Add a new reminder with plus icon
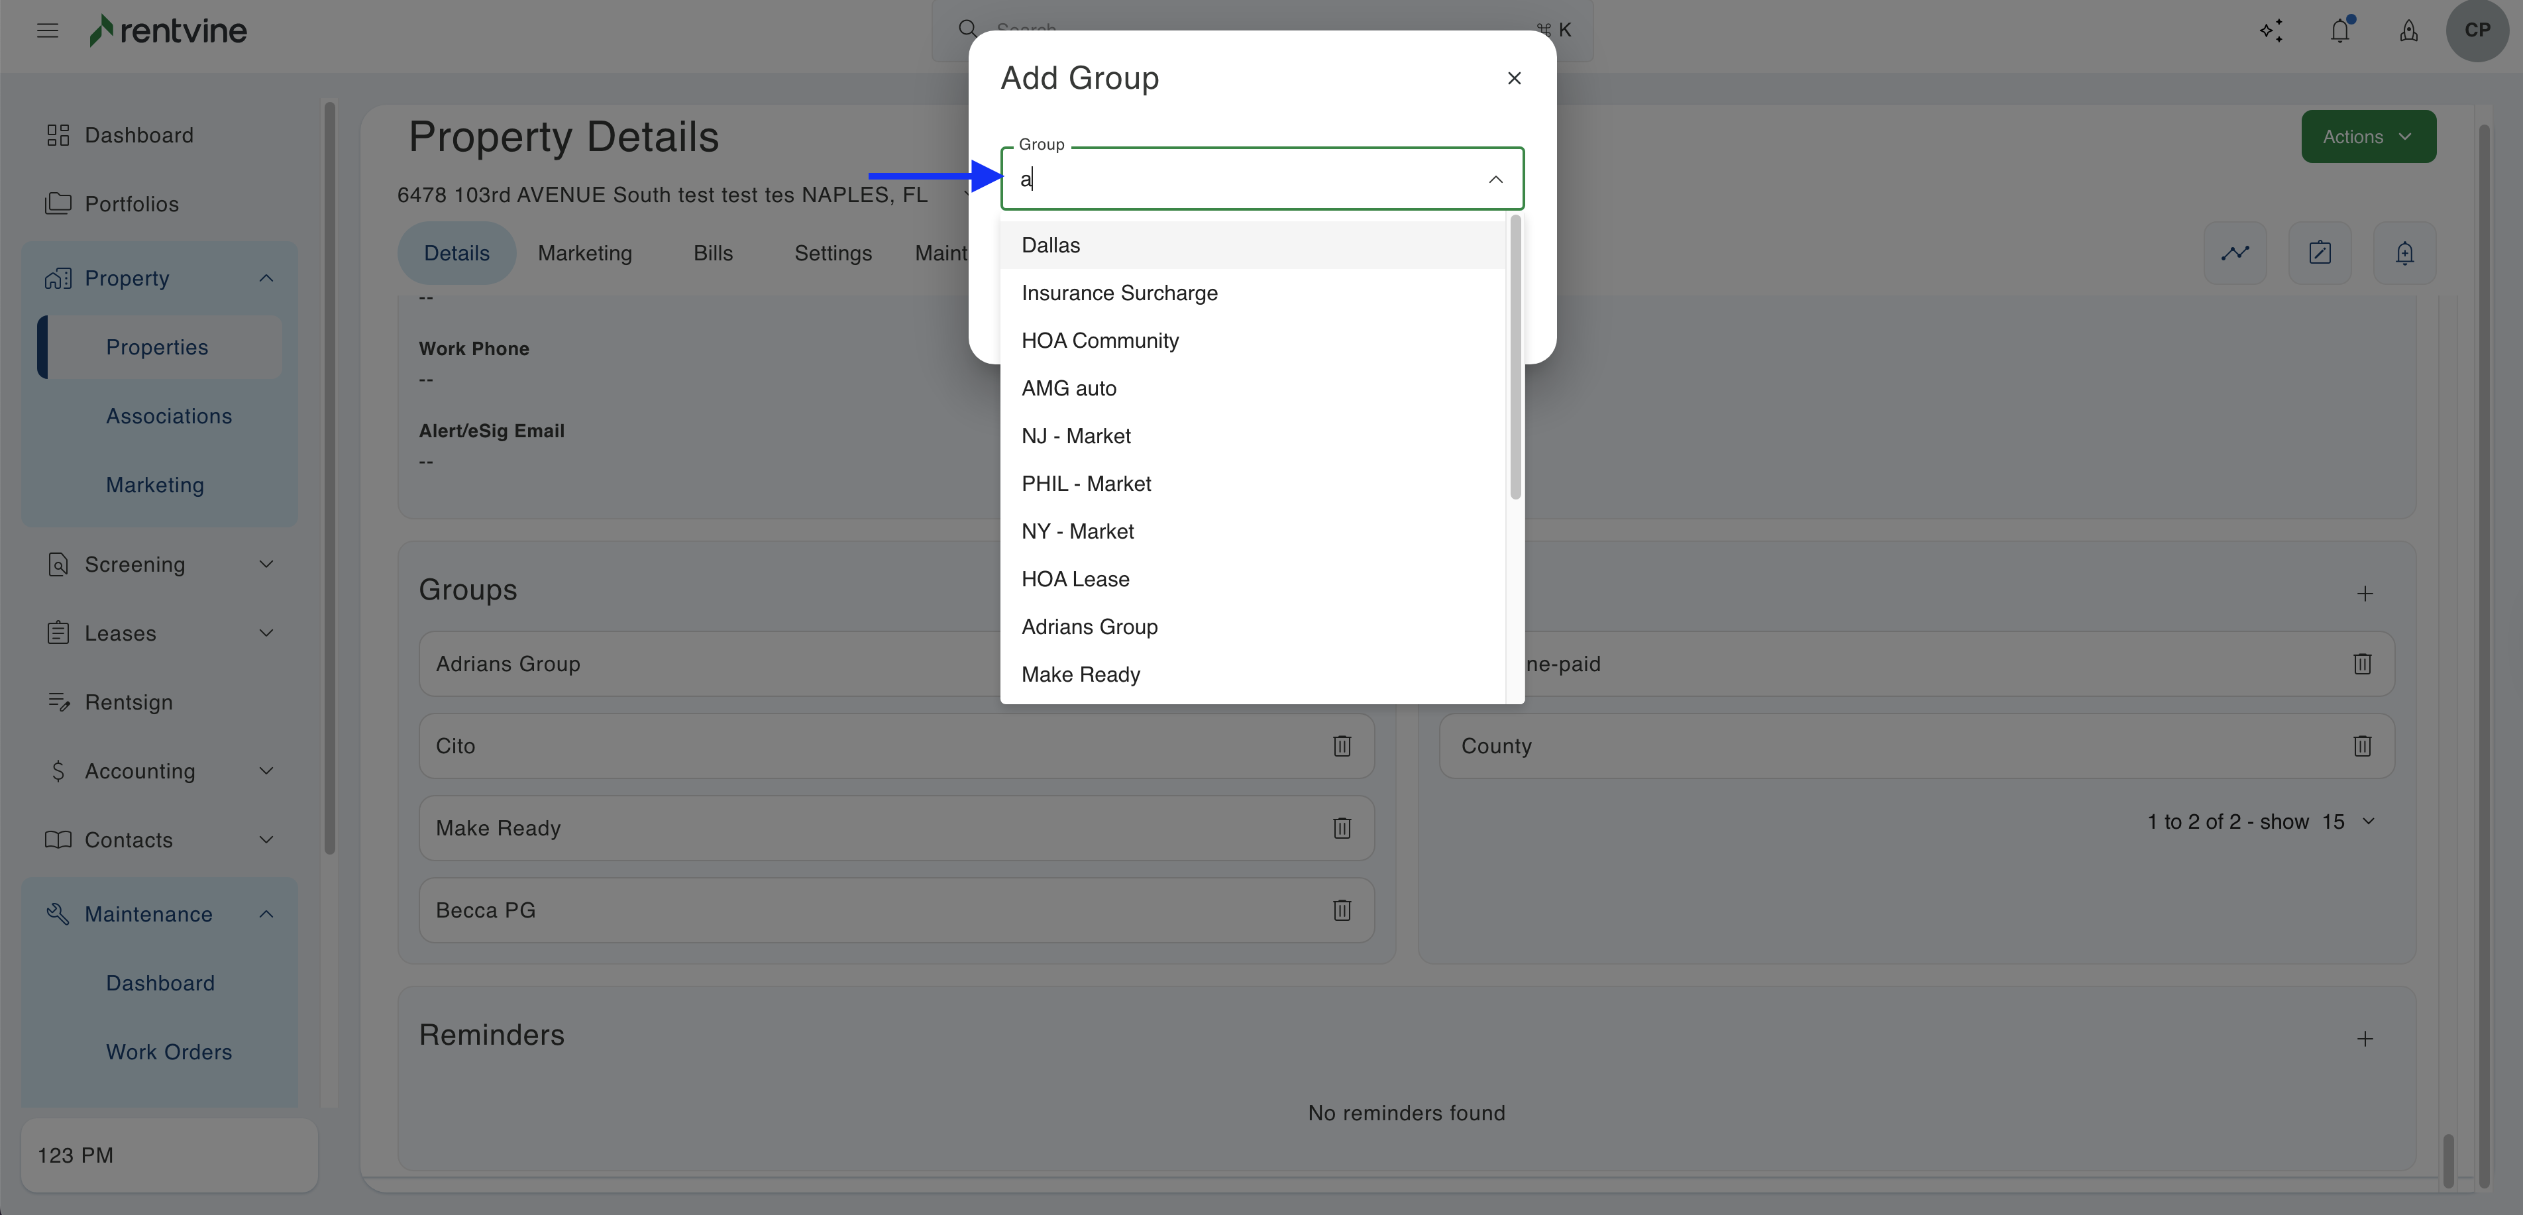The width and height of the screenshot is (2523, 1215). pyautogui.click(x=2365, y=1039)
